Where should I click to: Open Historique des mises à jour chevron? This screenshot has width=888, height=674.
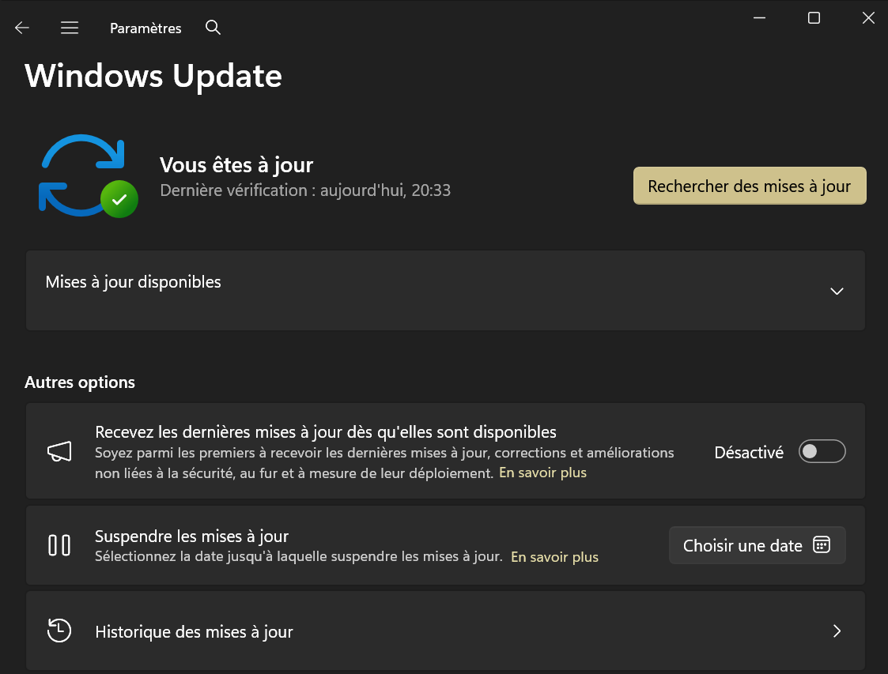point(837,631)
